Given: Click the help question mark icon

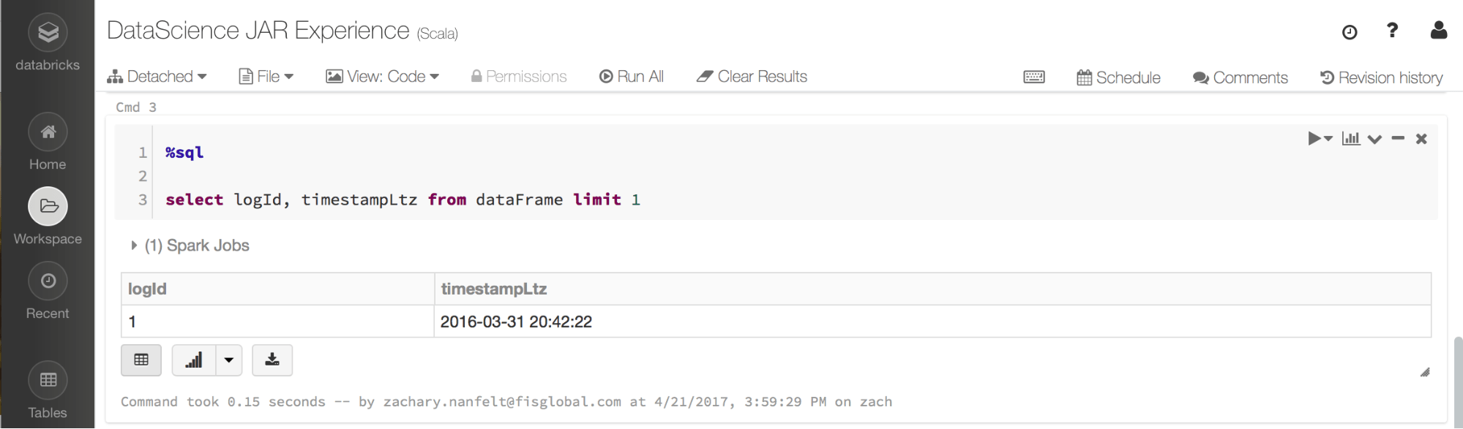Looking at the screenshot, I should tap(1392, 31).
